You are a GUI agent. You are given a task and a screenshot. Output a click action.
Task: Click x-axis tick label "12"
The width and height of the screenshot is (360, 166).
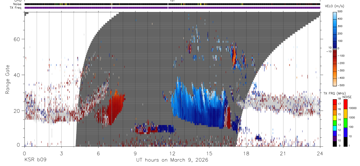tap(172, 153)
